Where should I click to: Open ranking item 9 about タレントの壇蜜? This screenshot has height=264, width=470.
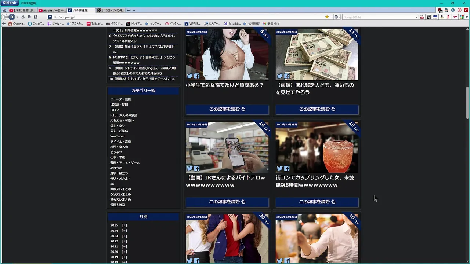click(144, 71)
